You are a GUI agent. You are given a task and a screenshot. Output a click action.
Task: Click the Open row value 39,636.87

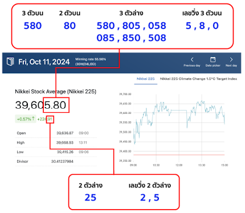[65, 133]
